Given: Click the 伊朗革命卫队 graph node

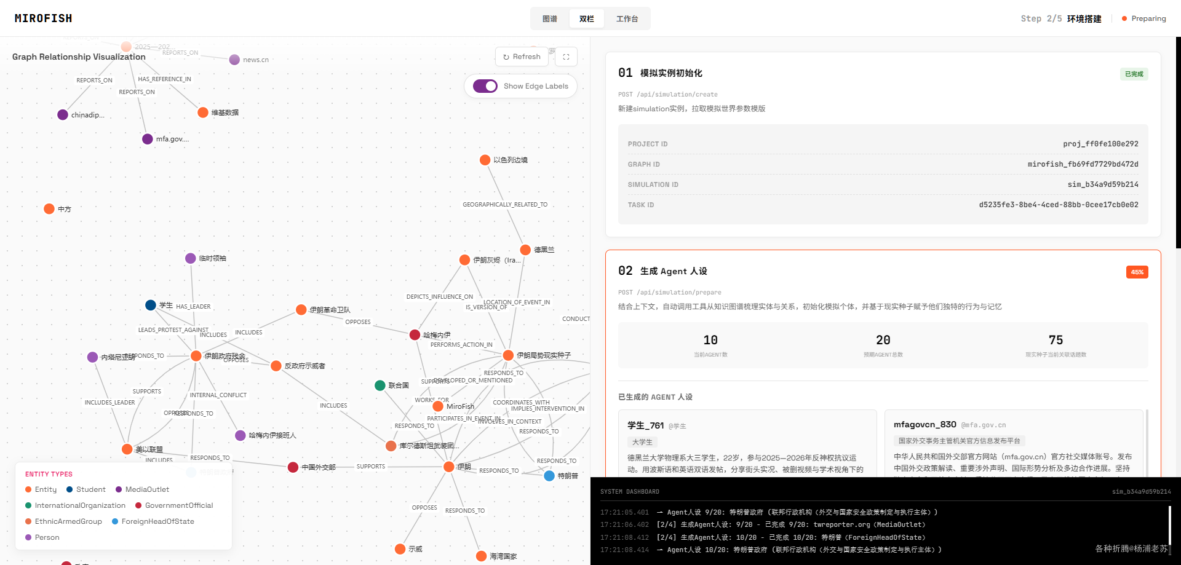Looking at the screenshot, I should 301,310.
